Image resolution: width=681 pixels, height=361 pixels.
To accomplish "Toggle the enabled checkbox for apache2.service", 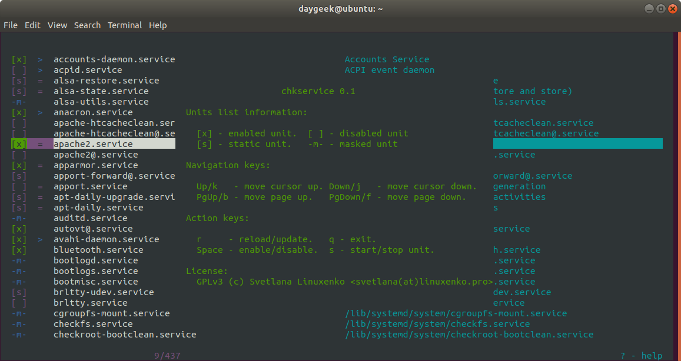I will pos(19,144).
